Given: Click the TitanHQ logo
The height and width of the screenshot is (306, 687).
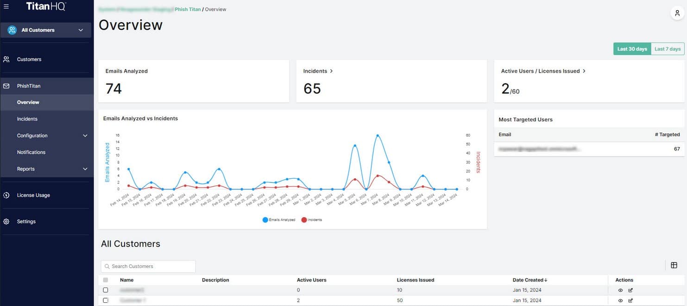Looking at the screenshot, I should (x=46, y=6).
